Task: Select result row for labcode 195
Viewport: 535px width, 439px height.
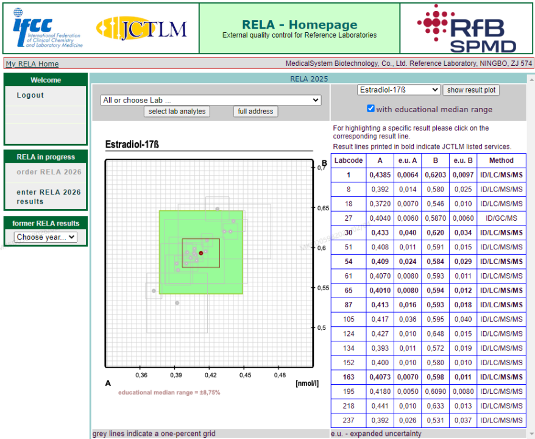Action: click(428, 391)
